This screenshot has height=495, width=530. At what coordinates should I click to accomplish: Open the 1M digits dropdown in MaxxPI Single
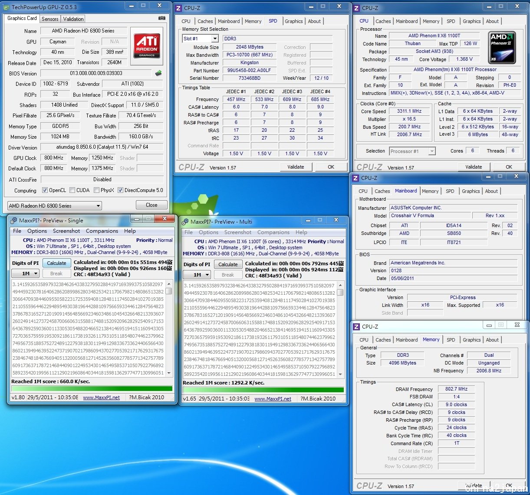tap(25, 274)
